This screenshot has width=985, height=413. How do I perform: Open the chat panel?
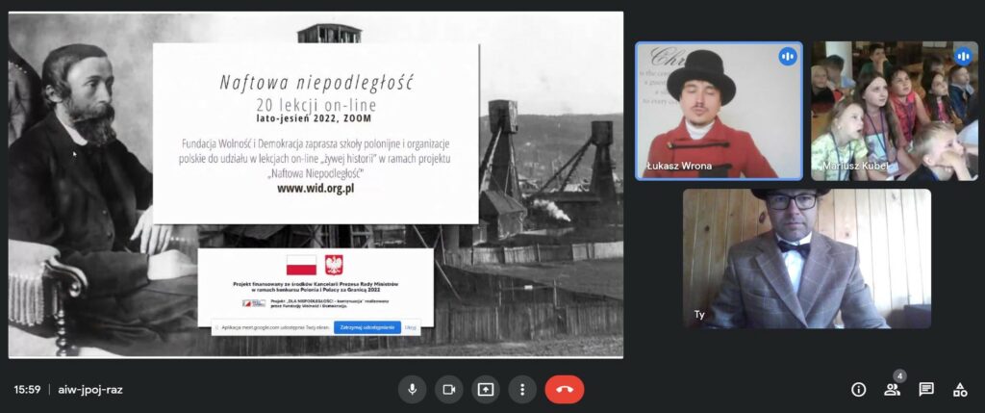tap(925, 389)
